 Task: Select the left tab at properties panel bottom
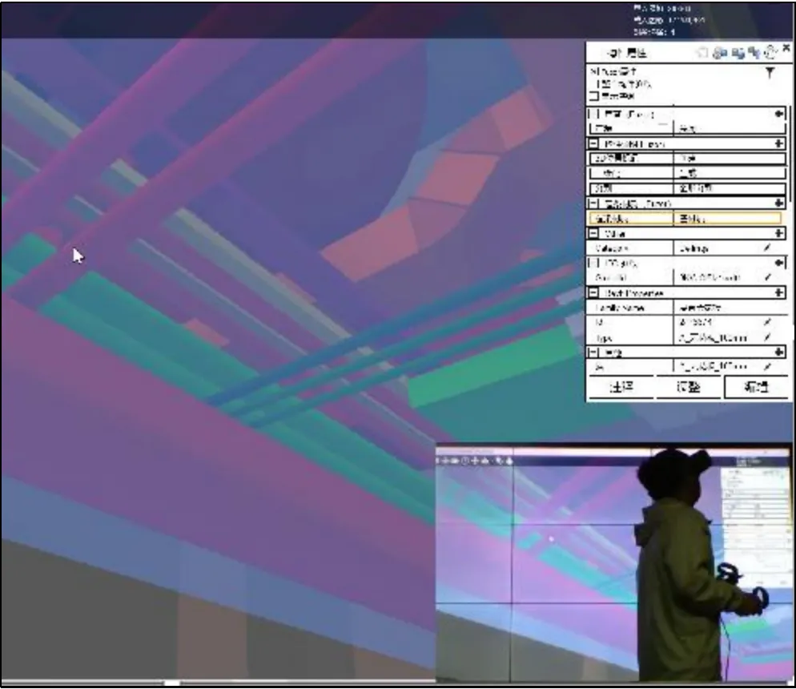pyautogui.click(x=621, y=387)
